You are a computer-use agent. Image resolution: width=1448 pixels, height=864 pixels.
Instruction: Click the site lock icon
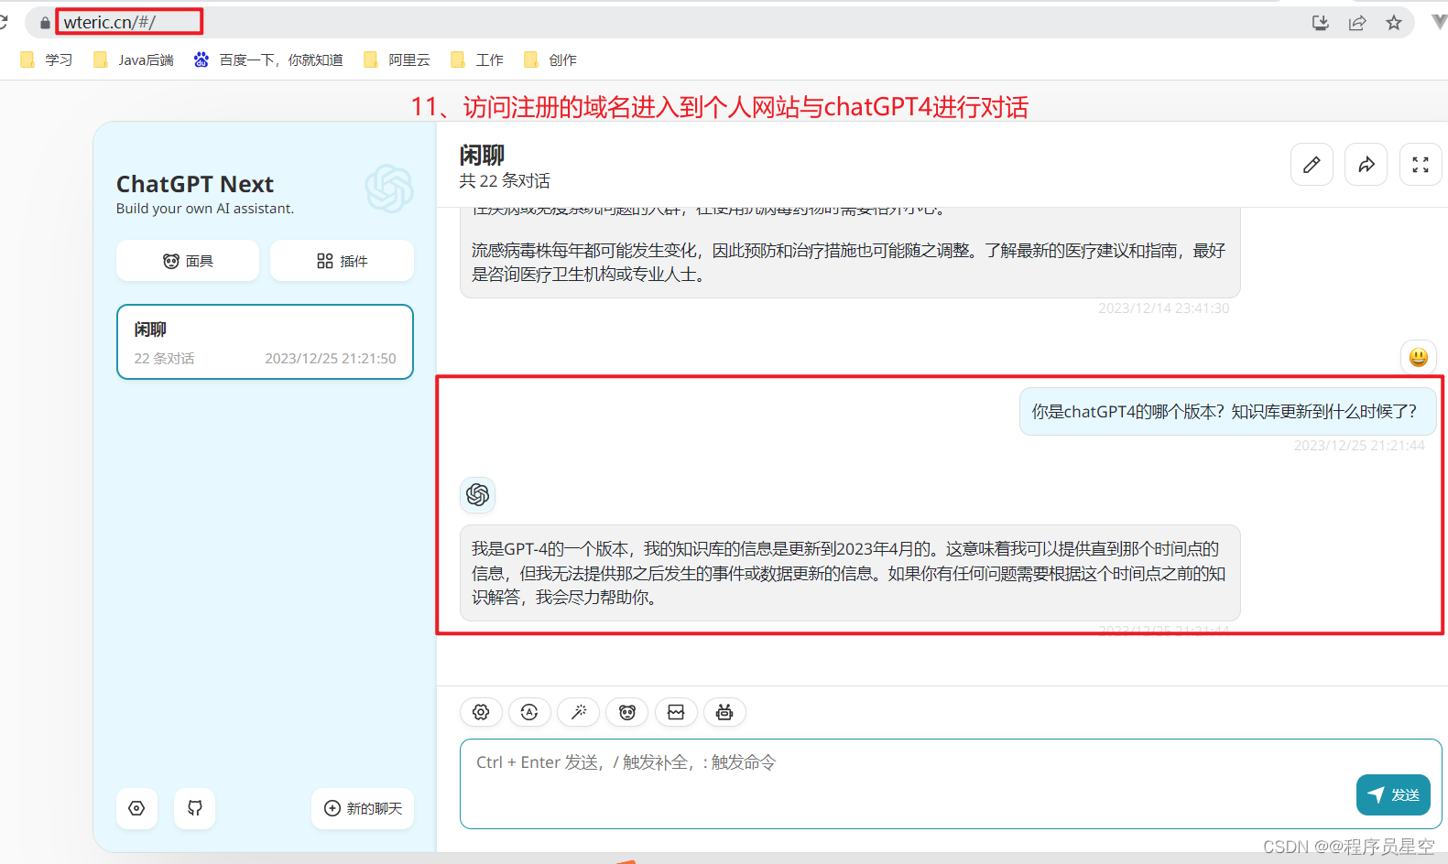click(x=45, y=23)
